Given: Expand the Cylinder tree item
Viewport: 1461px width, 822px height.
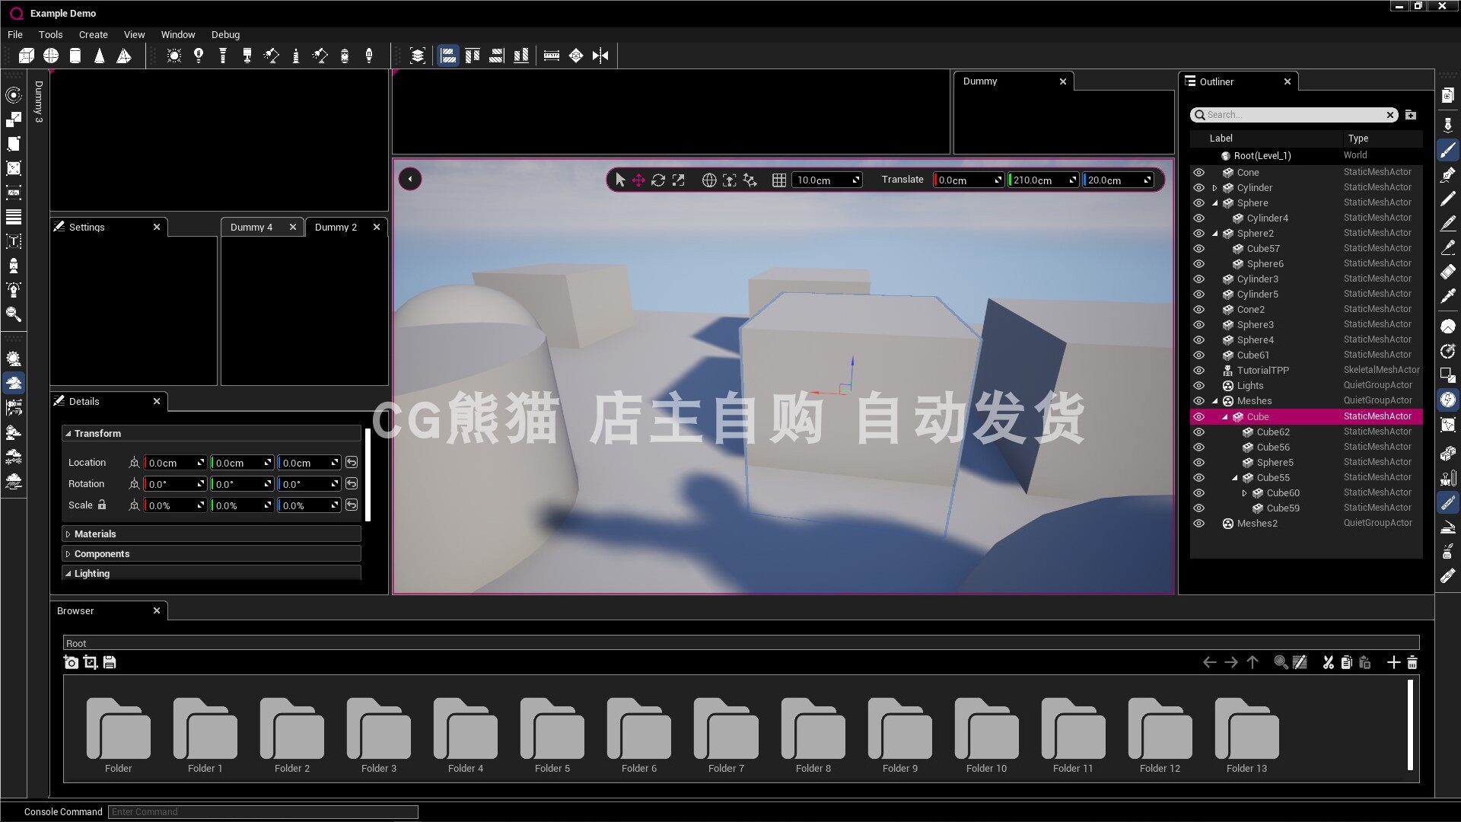Looking at the screenshot, I should tap(1215, 188).
